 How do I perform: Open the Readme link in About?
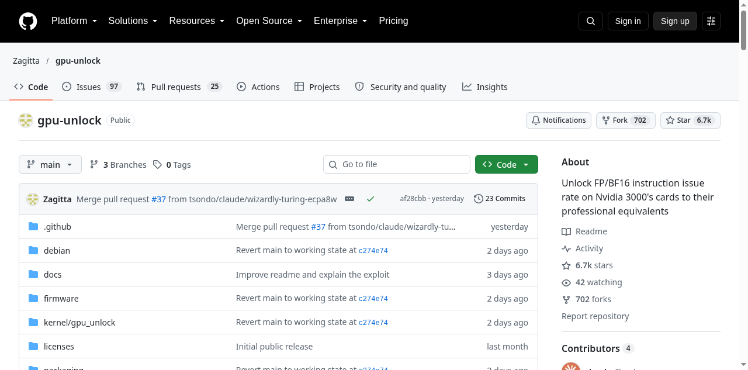point(584,231)
